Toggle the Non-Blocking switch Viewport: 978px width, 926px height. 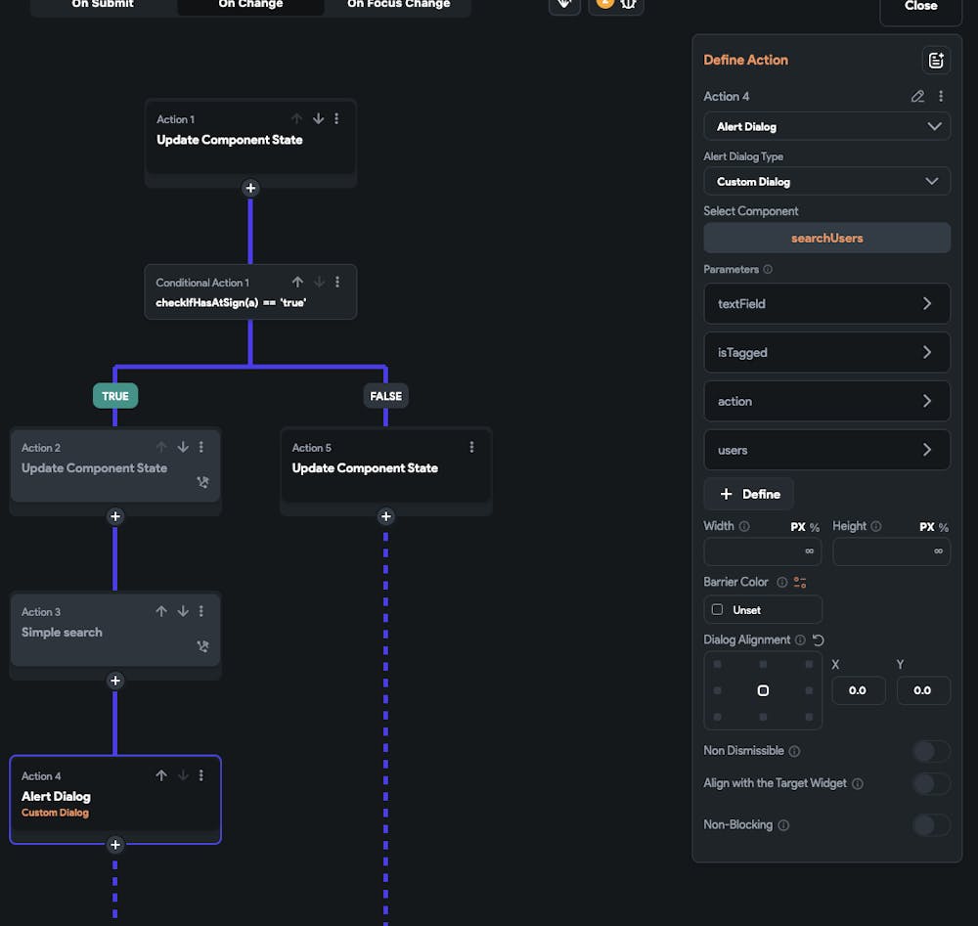pyautogui.click(x=930, y=825)
